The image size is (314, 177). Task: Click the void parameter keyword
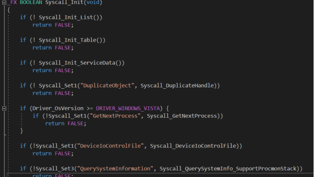(93, 2)
